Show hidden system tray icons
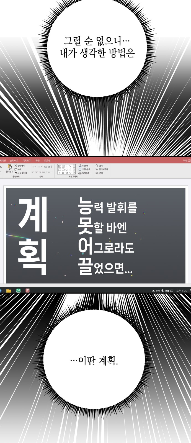The width and height of the screenshot is (191, 443). click(x=153, y=291)
